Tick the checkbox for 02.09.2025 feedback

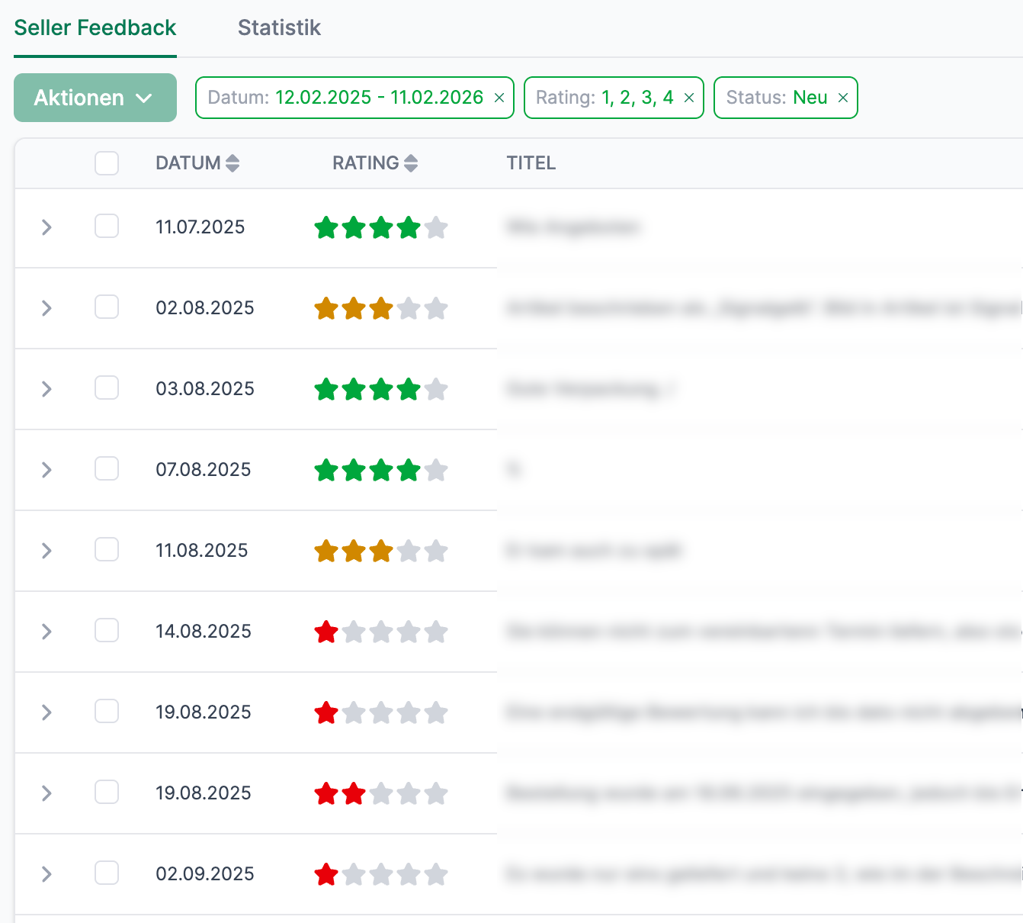(107, 873)
